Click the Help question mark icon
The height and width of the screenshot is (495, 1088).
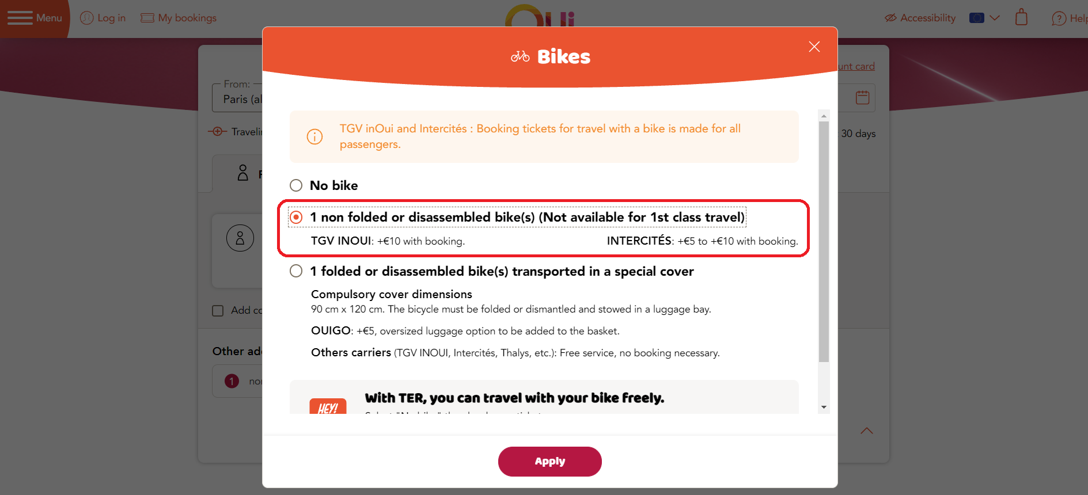click(1059, 18)
